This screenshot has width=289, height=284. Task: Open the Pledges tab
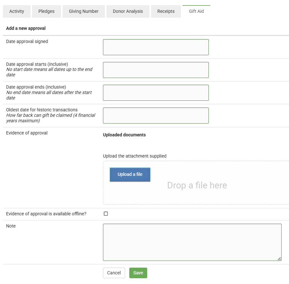47,12
